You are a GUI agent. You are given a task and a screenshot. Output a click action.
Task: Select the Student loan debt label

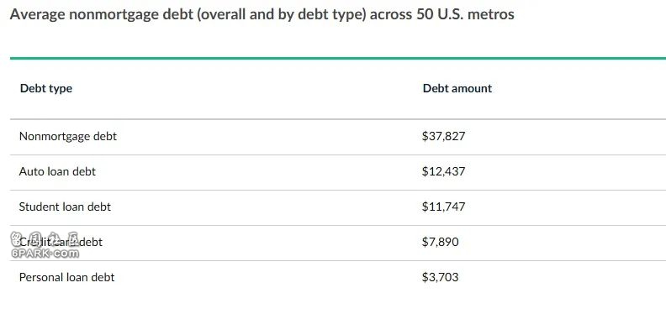[65, 207]
